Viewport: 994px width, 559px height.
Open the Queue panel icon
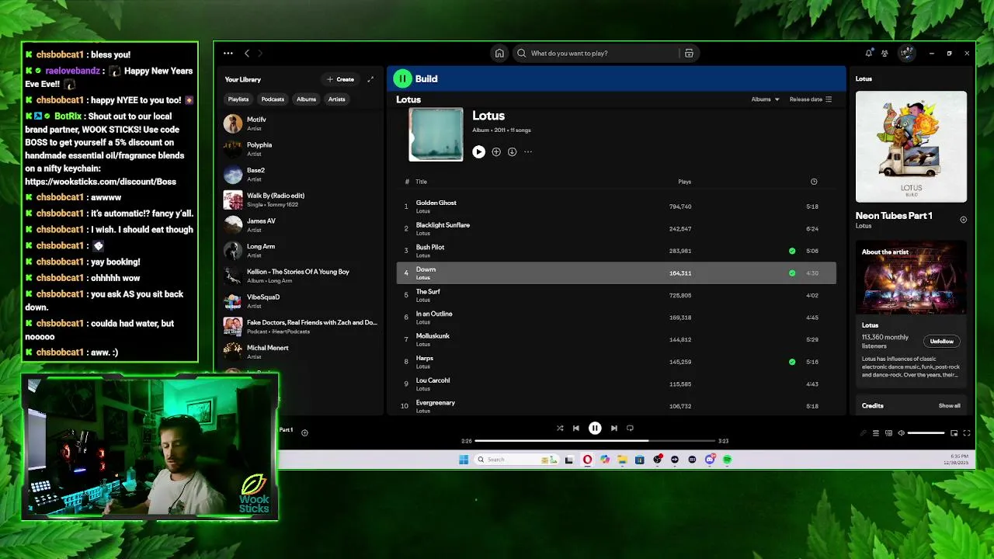876,433
